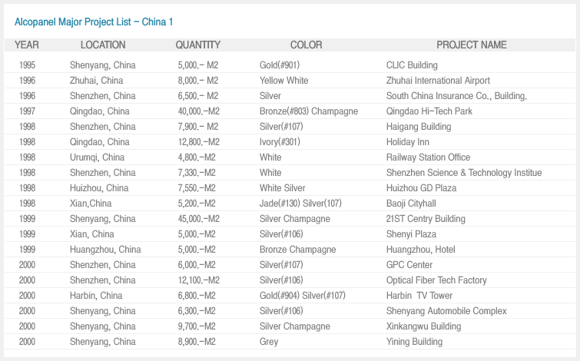
Task: Click the 45,000 M2 quantity cell
Action: pos(198,219)
